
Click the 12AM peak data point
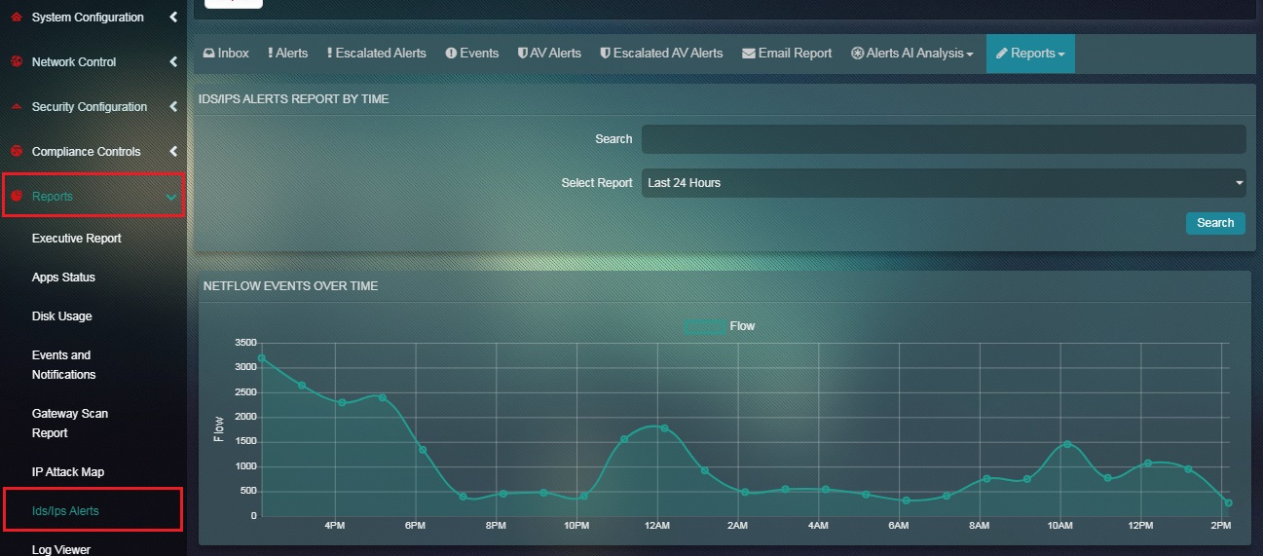coord(663,427)
